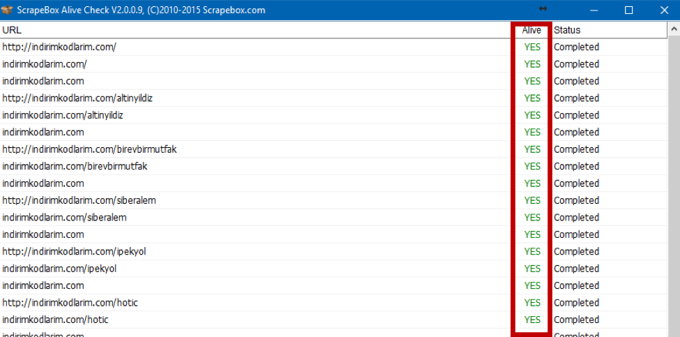Maximize the Alive Check window
Image resolution: width=680 pixels, height=337 pixels.
point(628,10)
